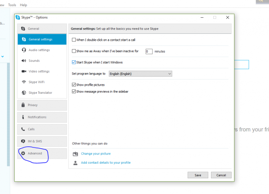Click the globe icon beside Skype Translator
This screenshot has height=194, width=269.
coord(24,93)
